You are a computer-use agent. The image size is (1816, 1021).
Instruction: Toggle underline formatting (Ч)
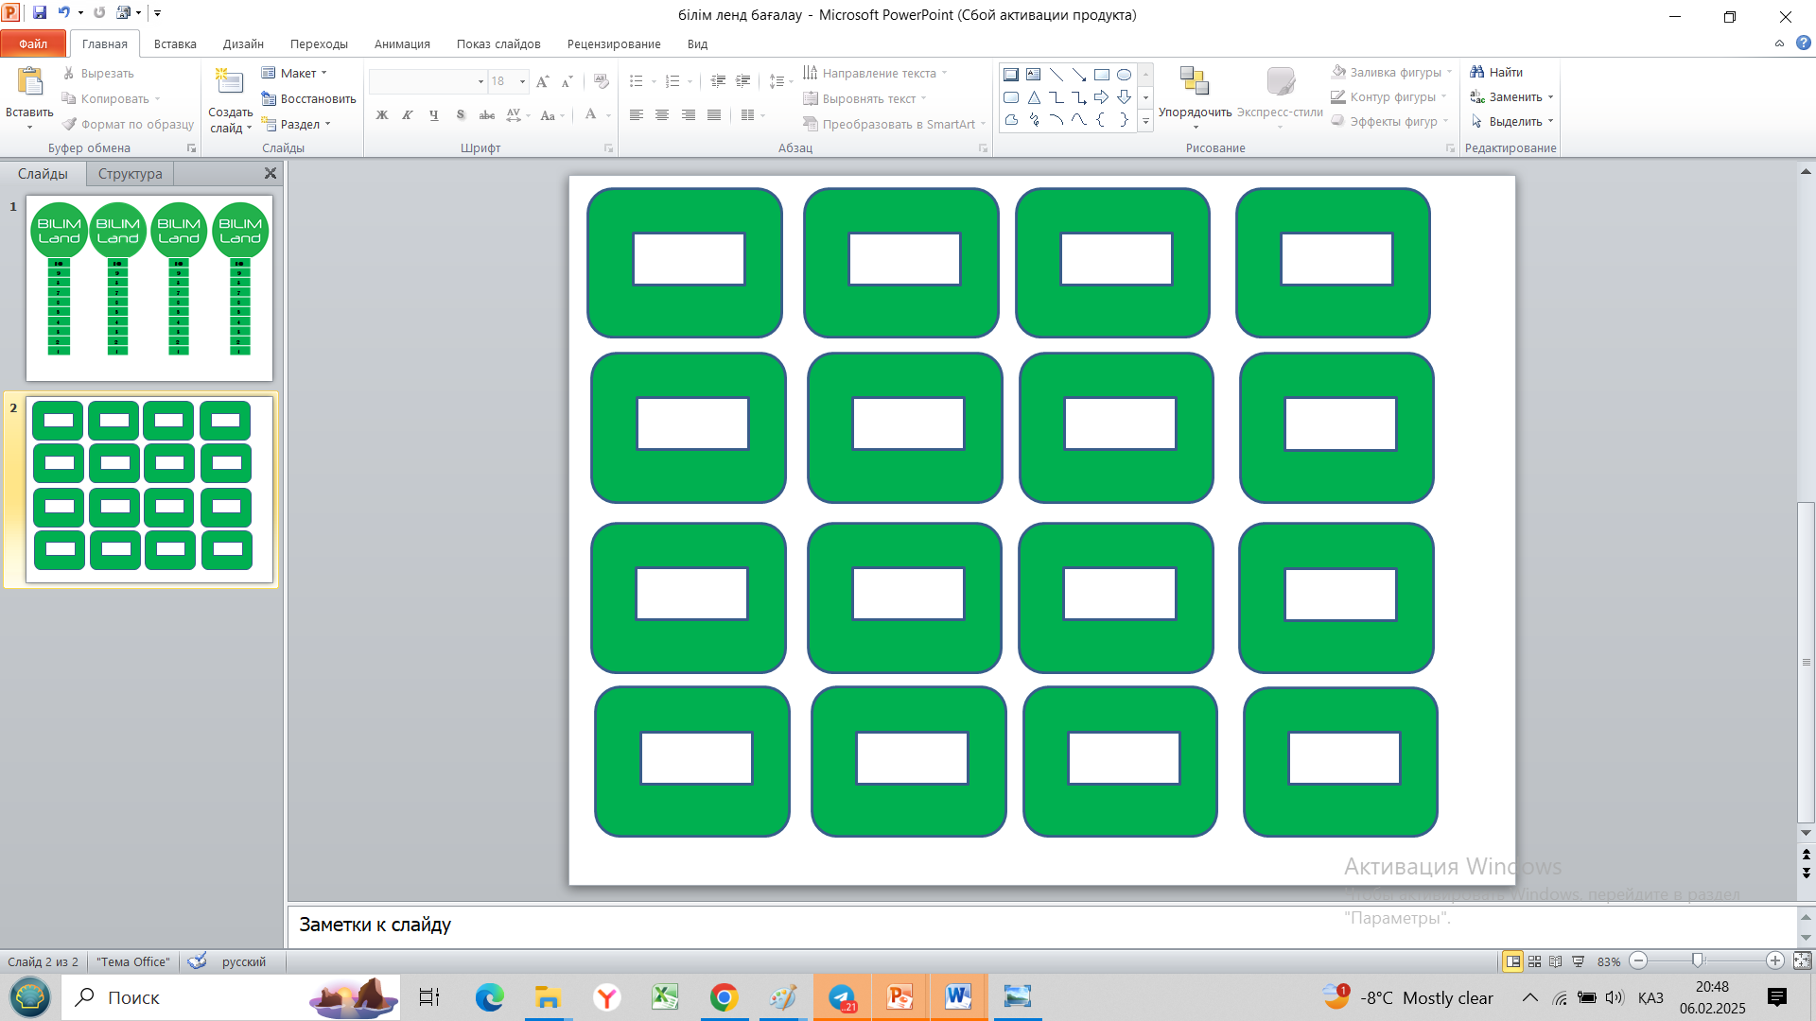point(433,115)
